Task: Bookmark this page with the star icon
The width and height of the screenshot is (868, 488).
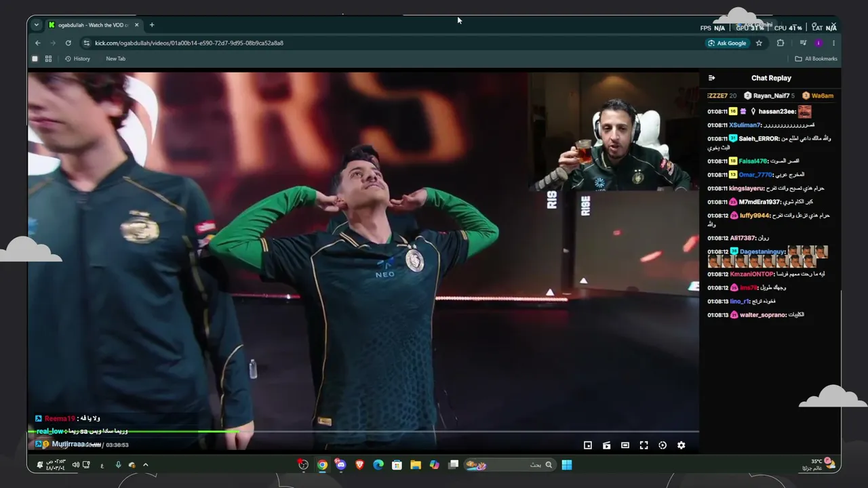Action: pyautogui.click(x=759, y=43)
